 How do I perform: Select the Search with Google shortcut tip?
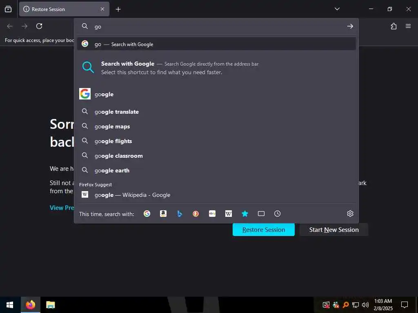pos(216,68)
